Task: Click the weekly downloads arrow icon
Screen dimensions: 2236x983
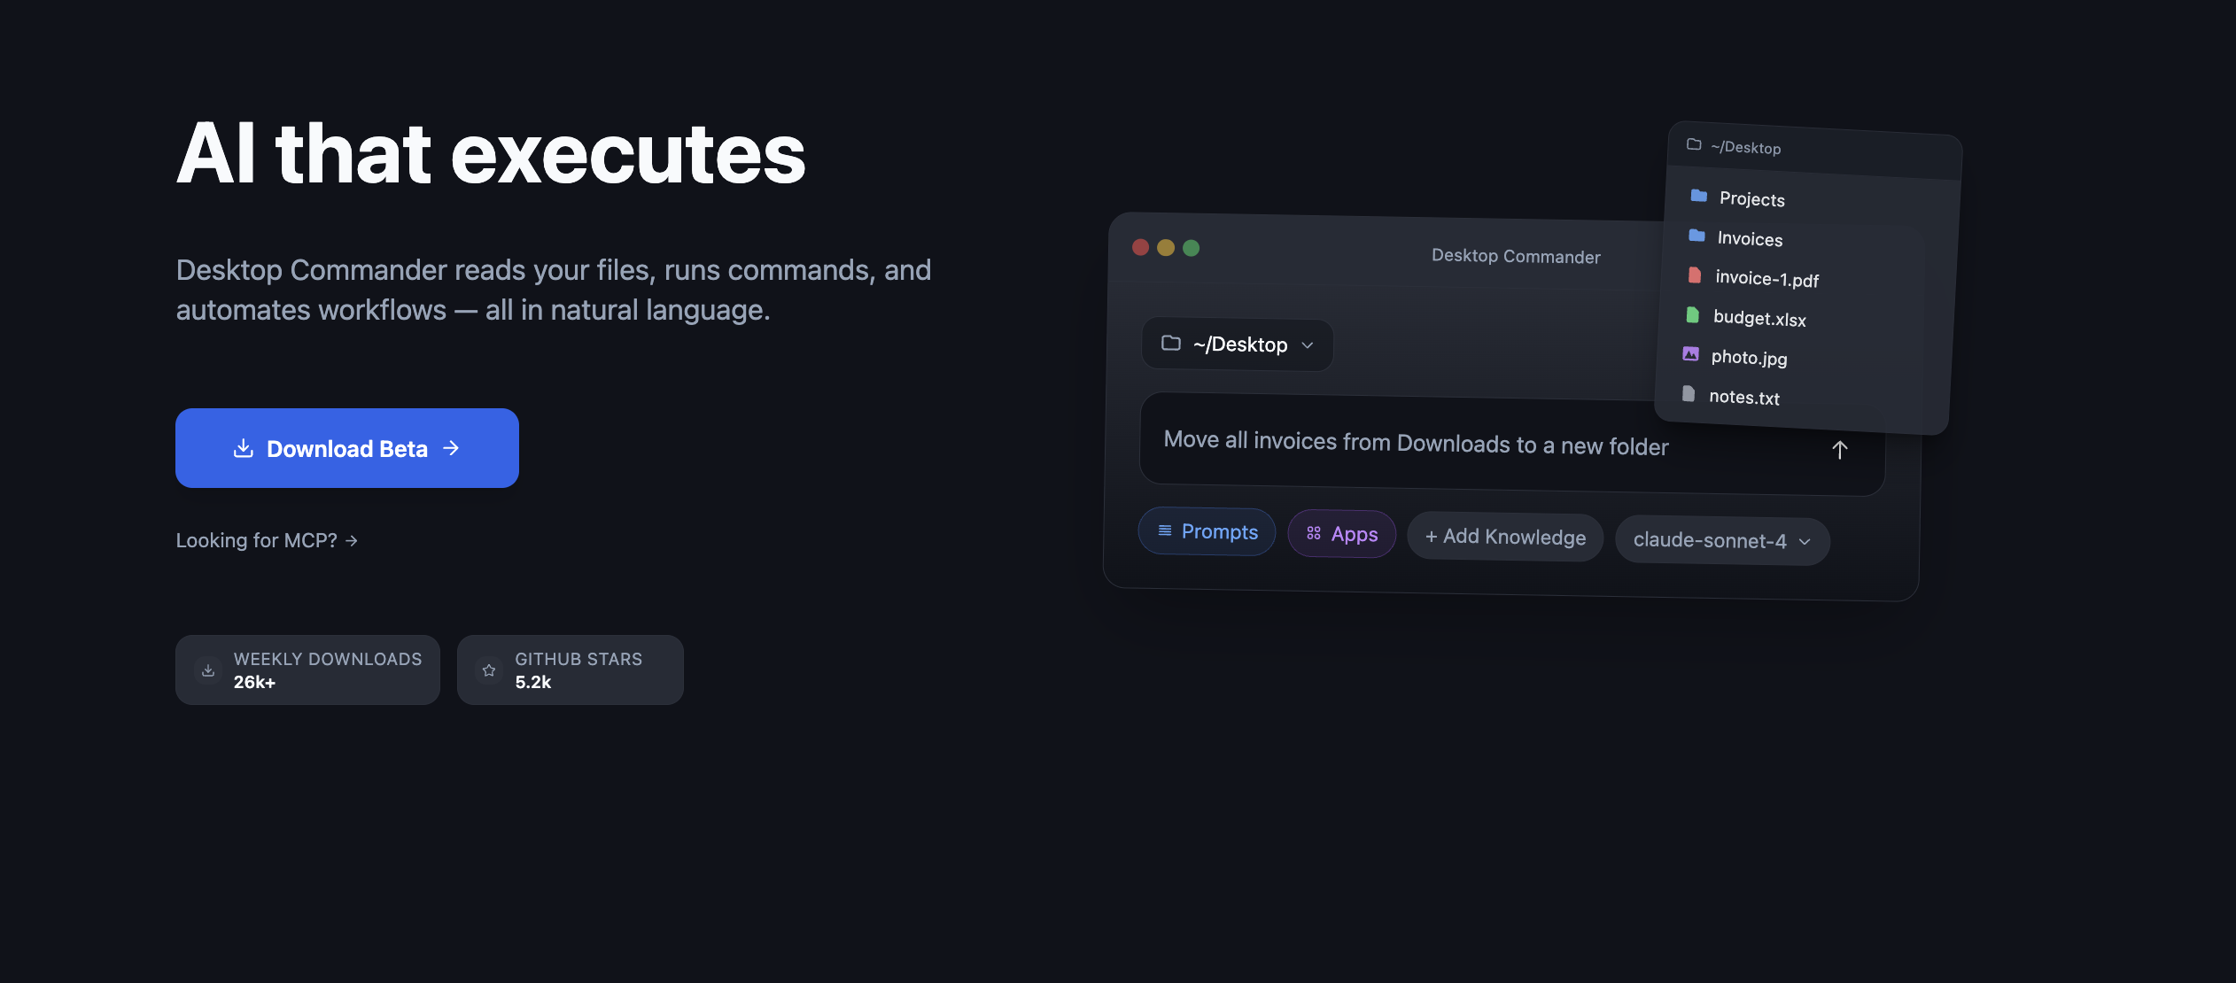Action: pos(208,670)
